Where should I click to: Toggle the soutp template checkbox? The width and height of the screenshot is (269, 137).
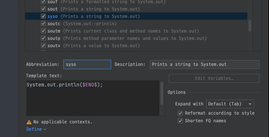(x=43, y=38)
